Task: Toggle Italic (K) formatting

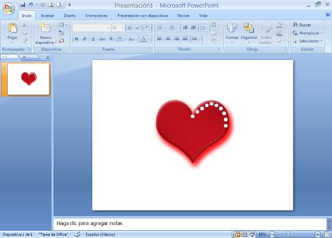Action: (85, 39)
